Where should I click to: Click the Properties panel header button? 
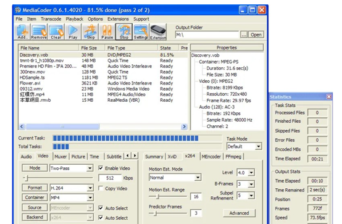click(227, 48)
